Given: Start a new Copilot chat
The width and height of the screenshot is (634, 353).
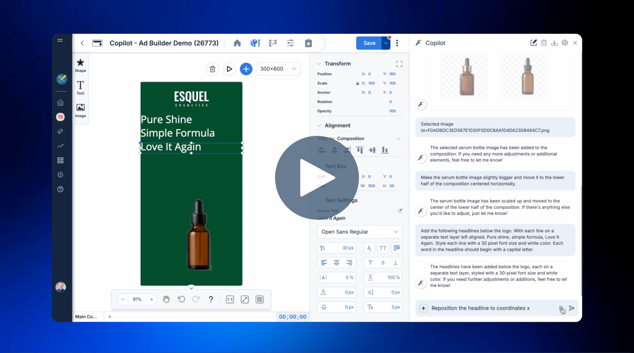Looking at the screenshot, I should 534,43.
